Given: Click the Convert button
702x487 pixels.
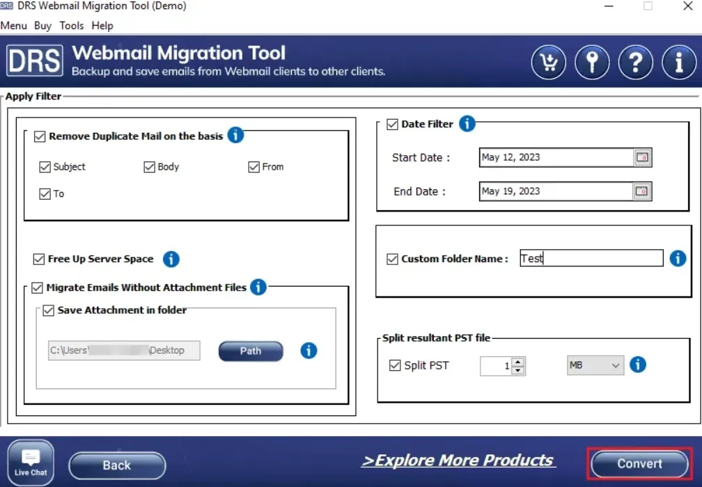Looking at the screenshot, I should 639,463.
